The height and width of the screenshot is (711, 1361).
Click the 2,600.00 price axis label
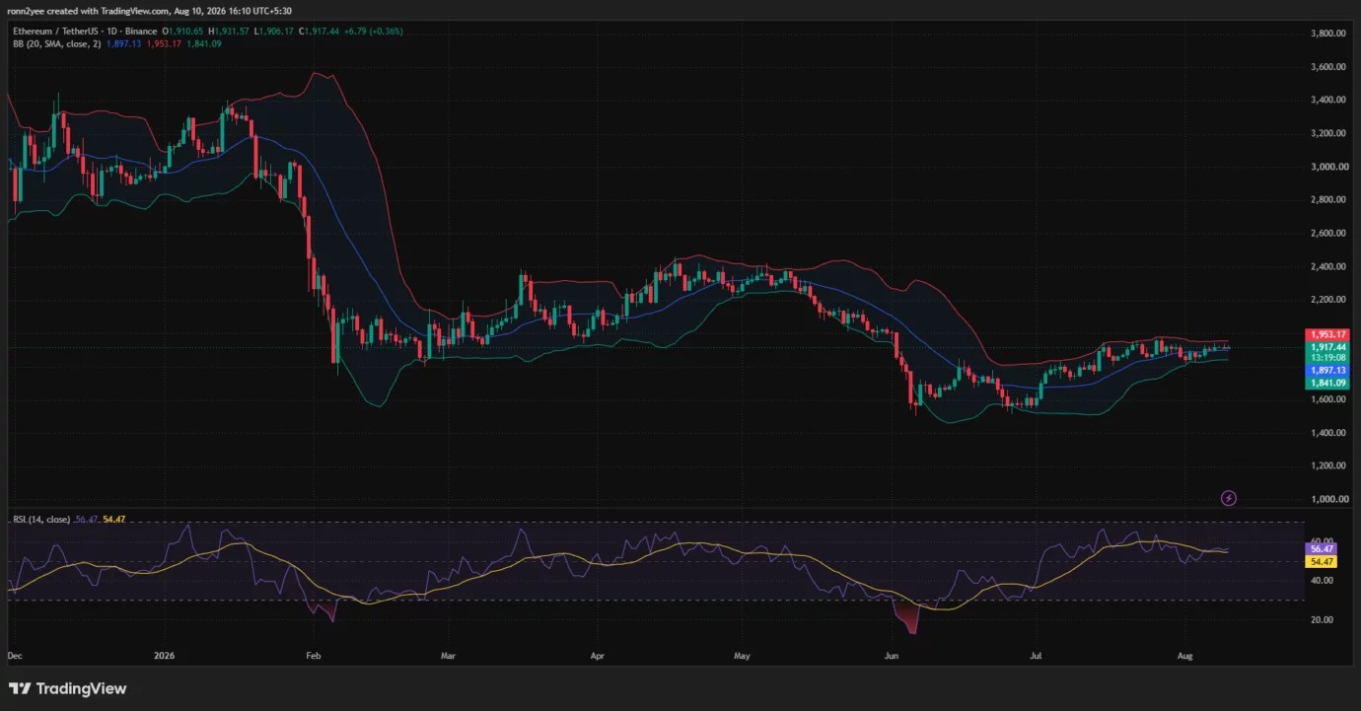[1328, 234]
